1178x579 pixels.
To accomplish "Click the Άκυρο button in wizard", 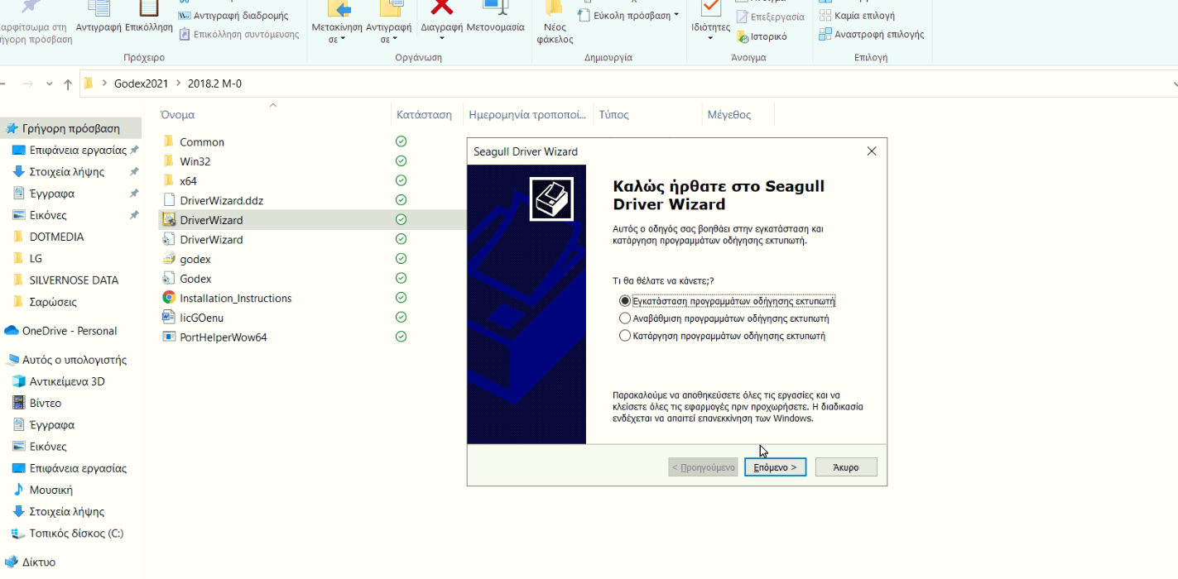I will [x=845, y=467].
